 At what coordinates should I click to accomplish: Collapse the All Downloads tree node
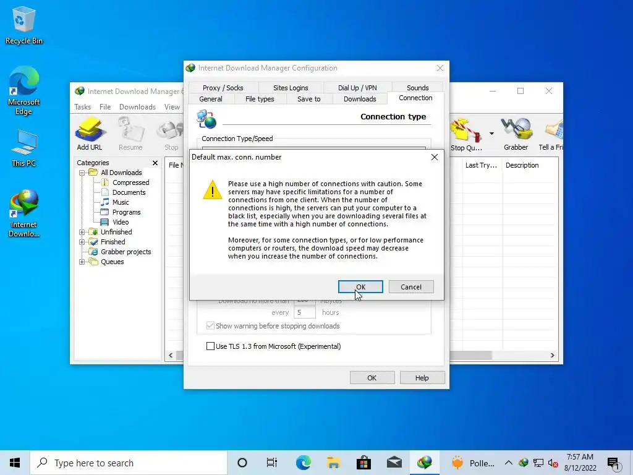point(82,173)
